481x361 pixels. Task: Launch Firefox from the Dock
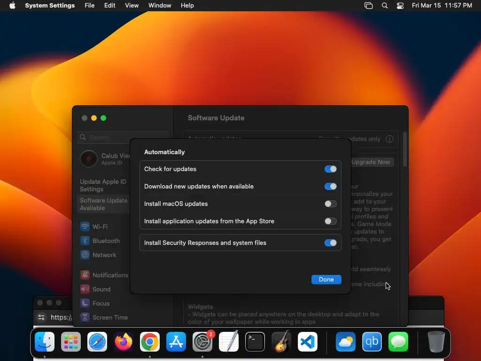pyautogui.click(x=124, y=341)
